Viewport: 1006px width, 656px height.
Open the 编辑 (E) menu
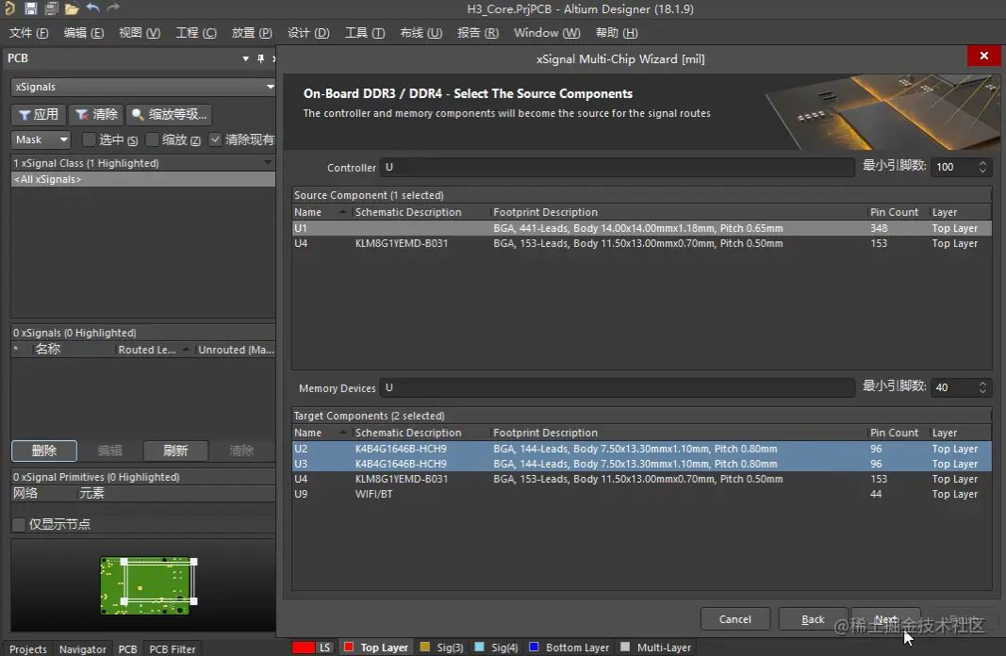click(x=84, y=33)
